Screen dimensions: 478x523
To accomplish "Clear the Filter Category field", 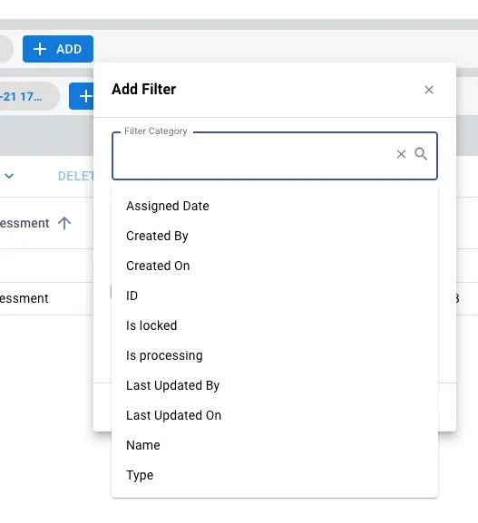I will tap(401, 154).
